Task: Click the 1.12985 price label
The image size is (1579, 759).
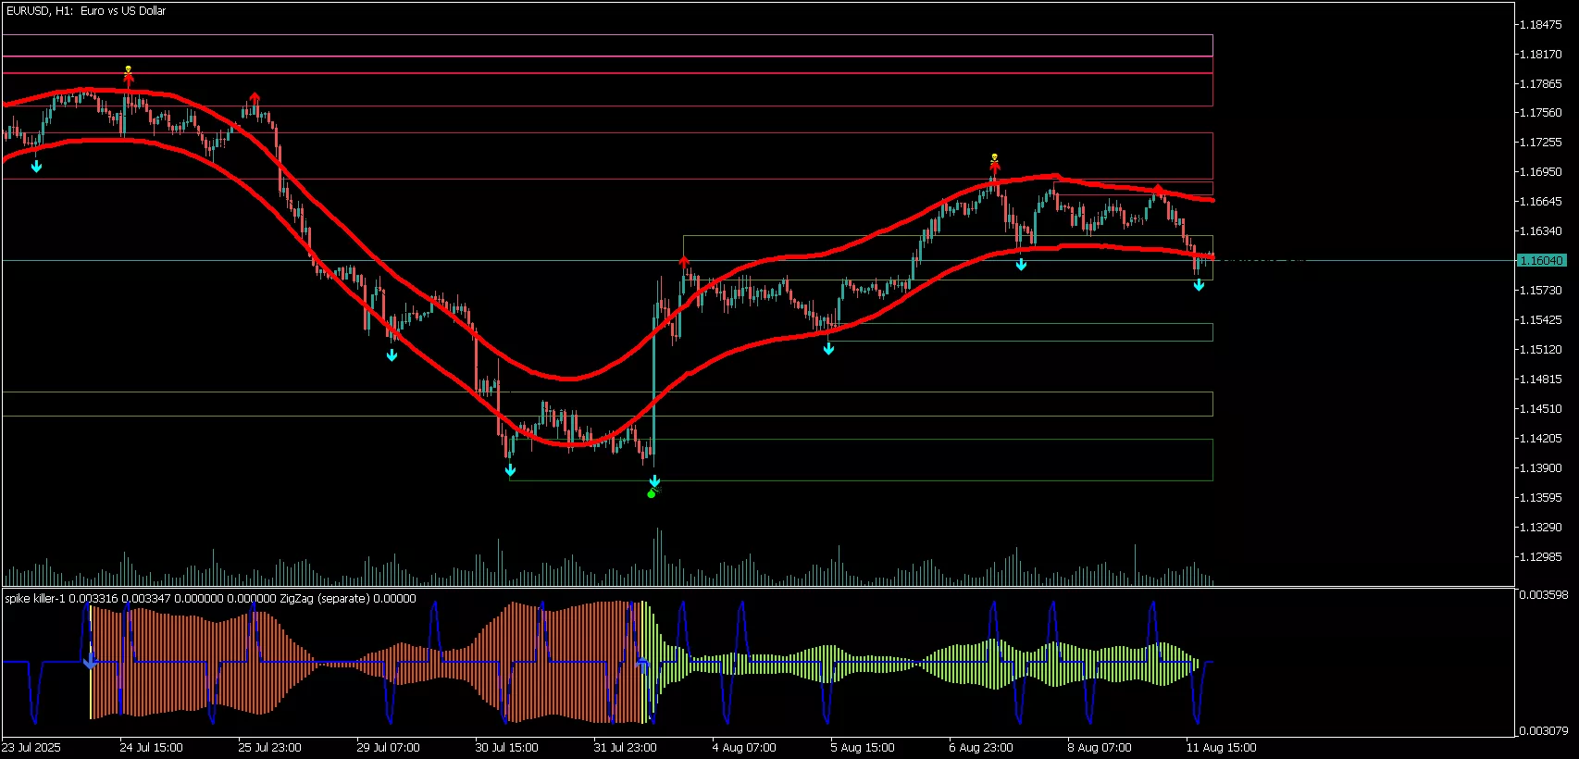Action: (1541, 557)
